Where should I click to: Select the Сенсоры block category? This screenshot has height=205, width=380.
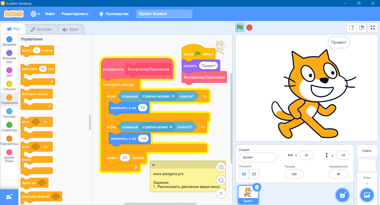tap(9, 113)
